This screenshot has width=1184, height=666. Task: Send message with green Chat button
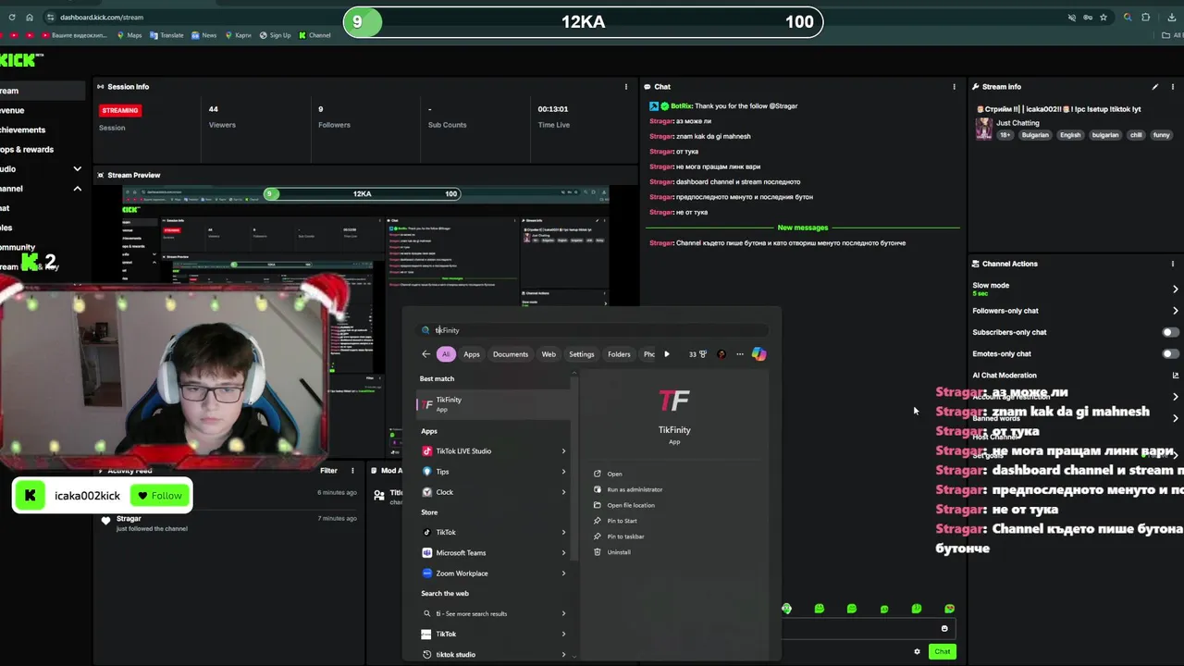tap(942, 651)
